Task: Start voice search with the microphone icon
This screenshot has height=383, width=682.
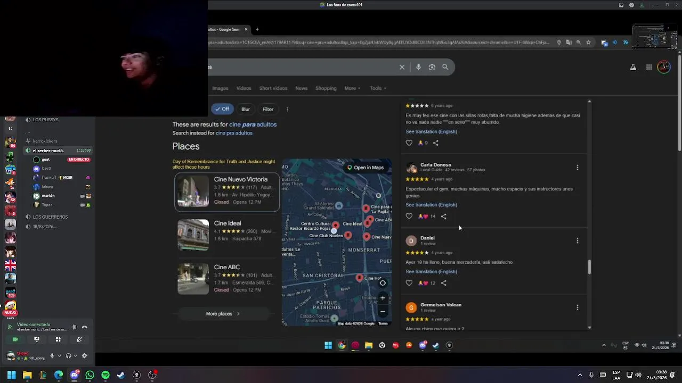Action: (x=418, y=67)
